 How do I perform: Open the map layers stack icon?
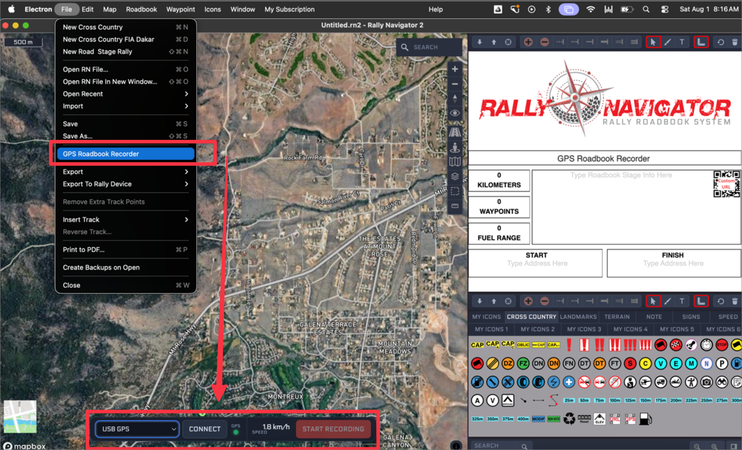click(455, 176)
